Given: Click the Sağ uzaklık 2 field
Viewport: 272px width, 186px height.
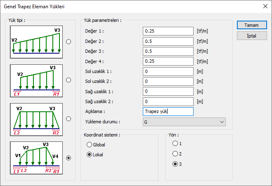Looking at the screenshot, I should click(x=167, y=101).
